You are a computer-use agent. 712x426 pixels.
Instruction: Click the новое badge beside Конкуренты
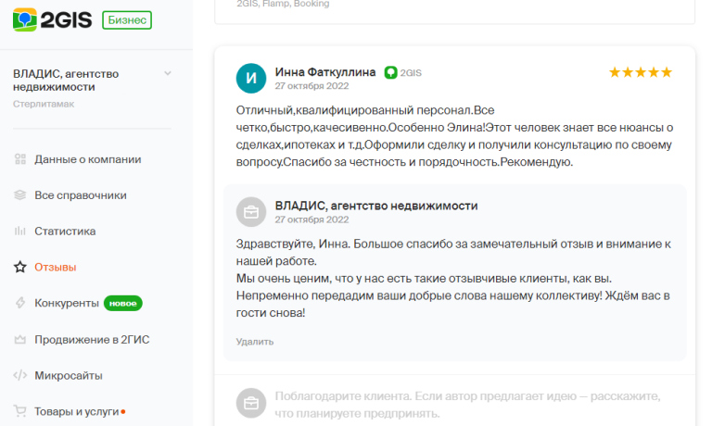point(123,303)
